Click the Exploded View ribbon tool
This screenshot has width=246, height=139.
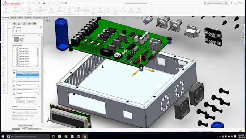point(108,10)
